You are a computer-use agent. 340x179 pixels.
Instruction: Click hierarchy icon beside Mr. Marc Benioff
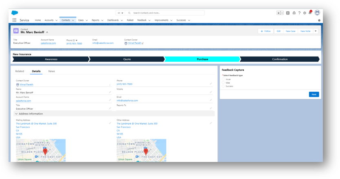click(47, 32)
